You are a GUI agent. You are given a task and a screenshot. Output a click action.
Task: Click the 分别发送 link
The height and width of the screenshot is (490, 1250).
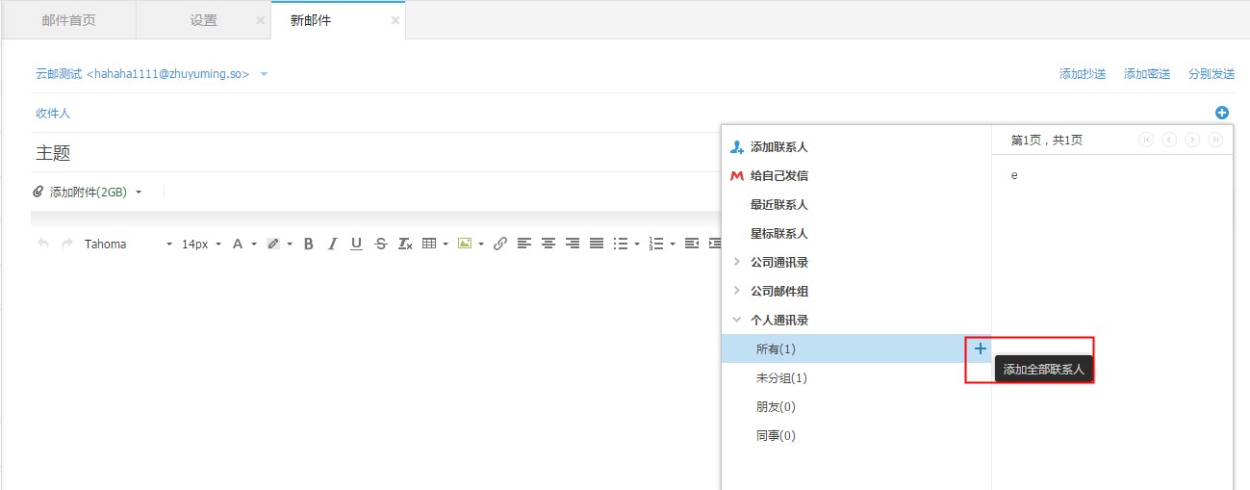click(1212, 74)
